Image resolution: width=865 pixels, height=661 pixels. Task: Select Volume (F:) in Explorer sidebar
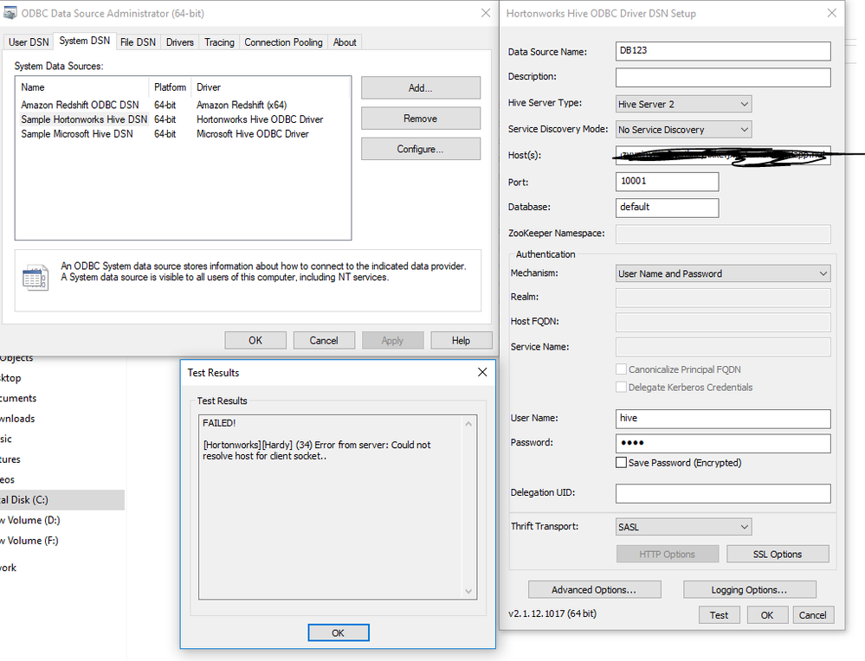point(29,541)
